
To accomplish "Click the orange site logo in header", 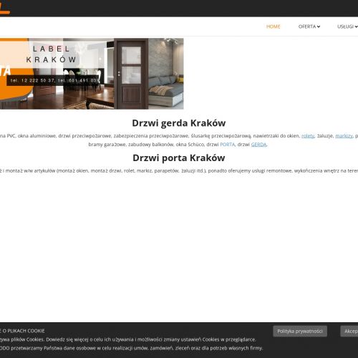I will pos(5,7).
